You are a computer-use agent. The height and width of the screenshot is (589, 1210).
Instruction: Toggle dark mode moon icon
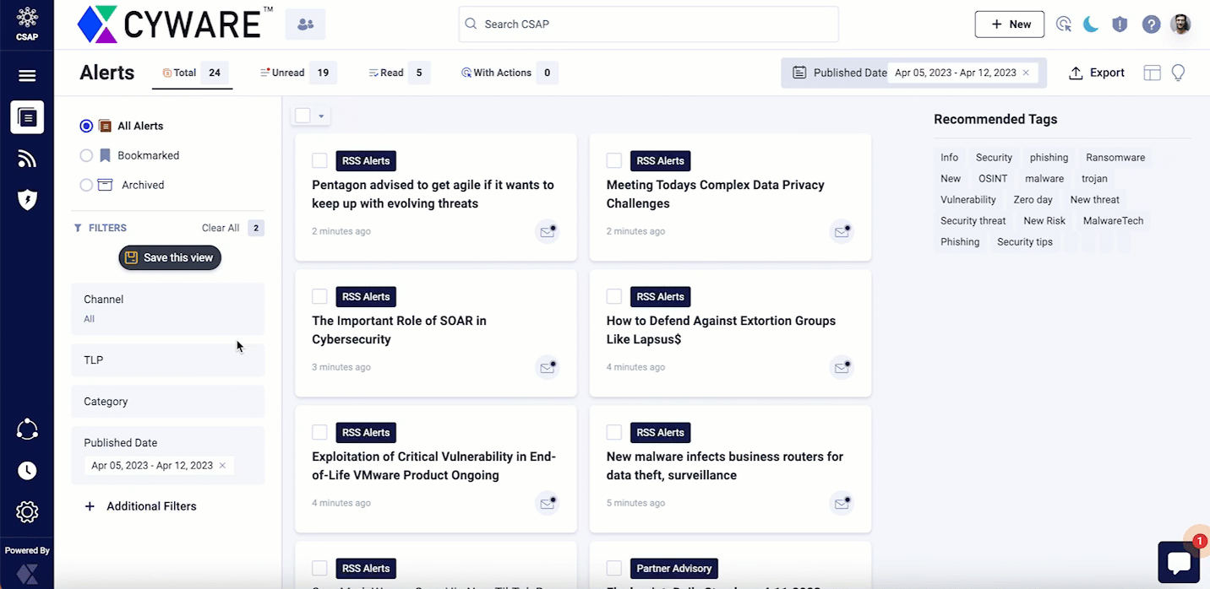point(1091,24)
